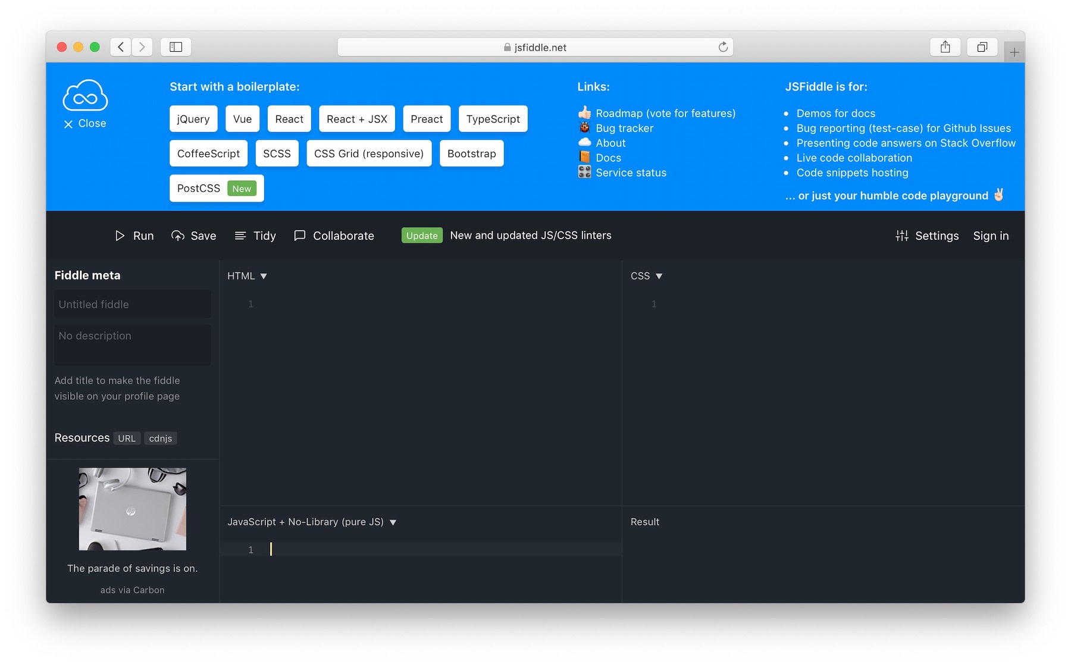This screenshot has width=1071, height=664.
Task: Save the fiddle with the cloud upload icon
Action: pos(178,236)
